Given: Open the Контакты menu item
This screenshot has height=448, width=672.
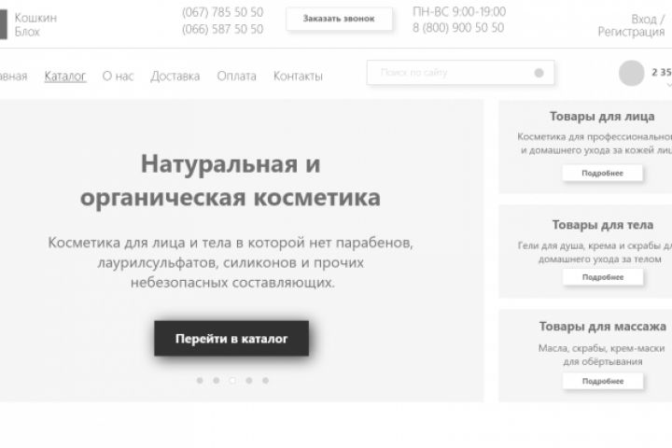Looking at the screenshot, I should [x=298, y=76].
